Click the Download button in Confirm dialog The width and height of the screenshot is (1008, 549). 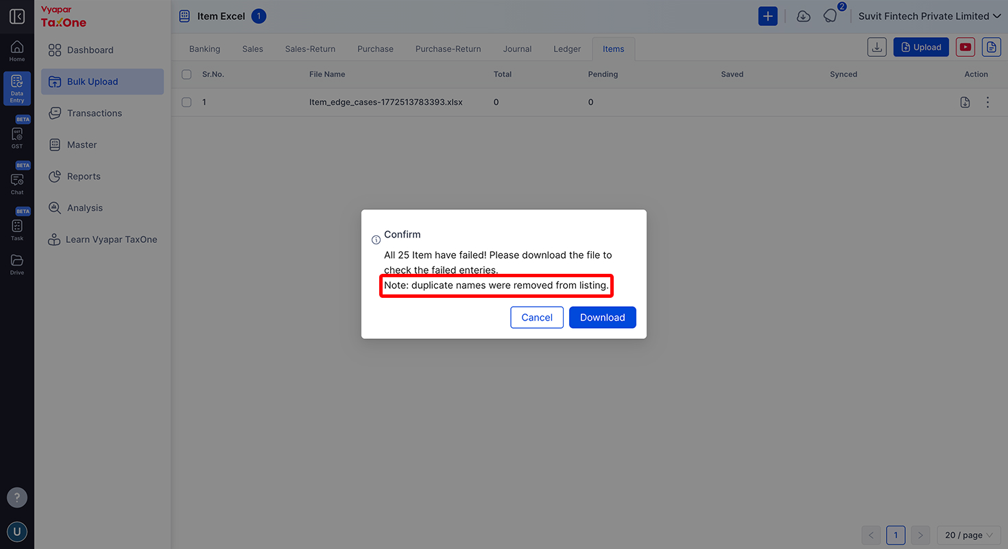(603, 317)
